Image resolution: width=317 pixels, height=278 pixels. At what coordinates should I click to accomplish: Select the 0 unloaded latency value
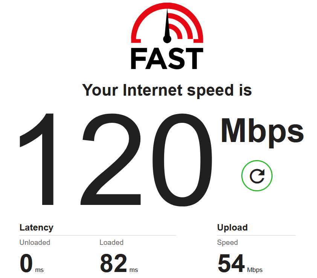pos(26,263)
